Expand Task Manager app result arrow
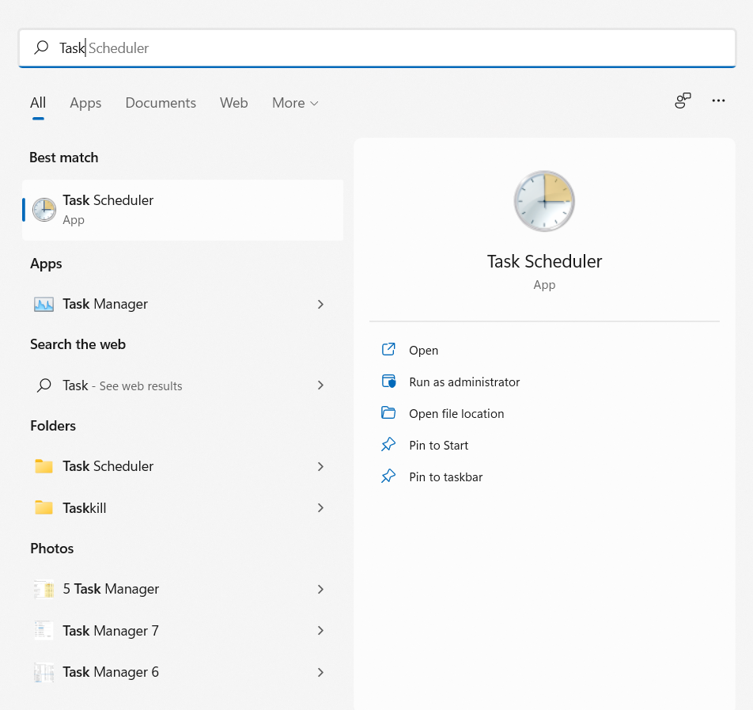 click(320, 304)
